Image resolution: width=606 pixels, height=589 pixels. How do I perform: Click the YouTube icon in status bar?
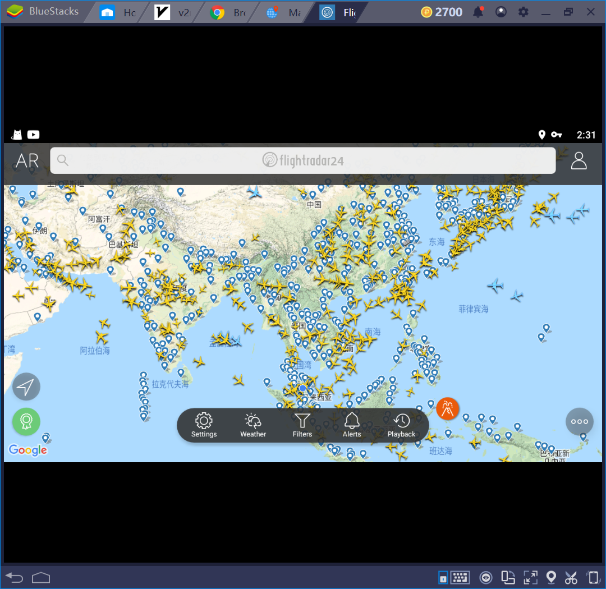(x=33, y=135)
